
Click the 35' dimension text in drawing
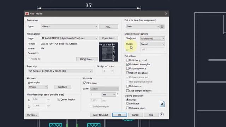coord(89,6)
